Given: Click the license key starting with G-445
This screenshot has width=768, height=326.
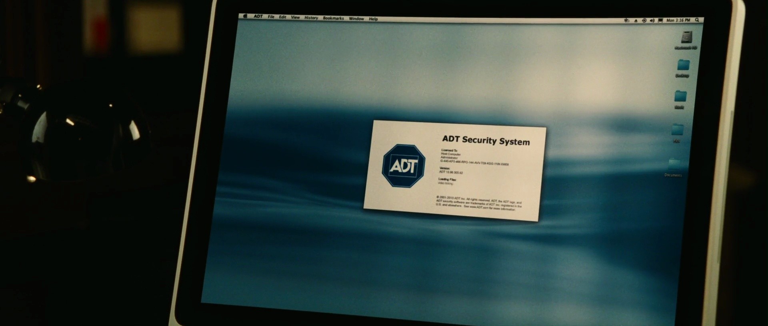Looking at the screenshot, I should 474,163.
